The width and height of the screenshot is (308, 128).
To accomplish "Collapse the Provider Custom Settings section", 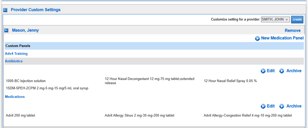I will [5, 10].
